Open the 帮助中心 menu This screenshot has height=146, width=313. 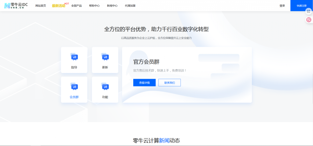coord(94,6)
